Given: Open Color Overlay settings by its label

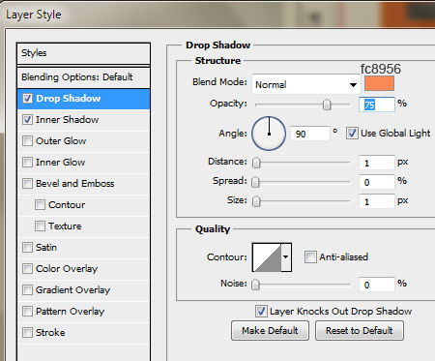Looking at the screenshot, I should point(67,269).
